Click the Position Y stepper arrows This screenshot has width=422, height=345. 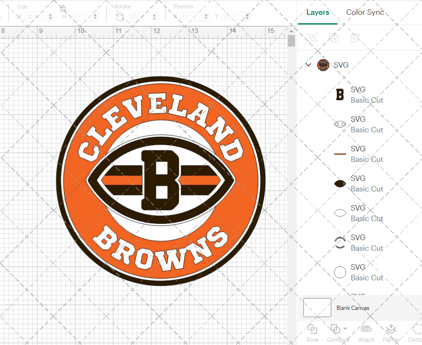(247, 17)
